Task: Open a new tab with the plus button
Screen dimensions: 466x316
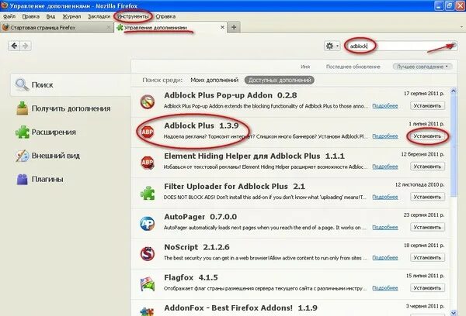Action: [x=234, y=27]
